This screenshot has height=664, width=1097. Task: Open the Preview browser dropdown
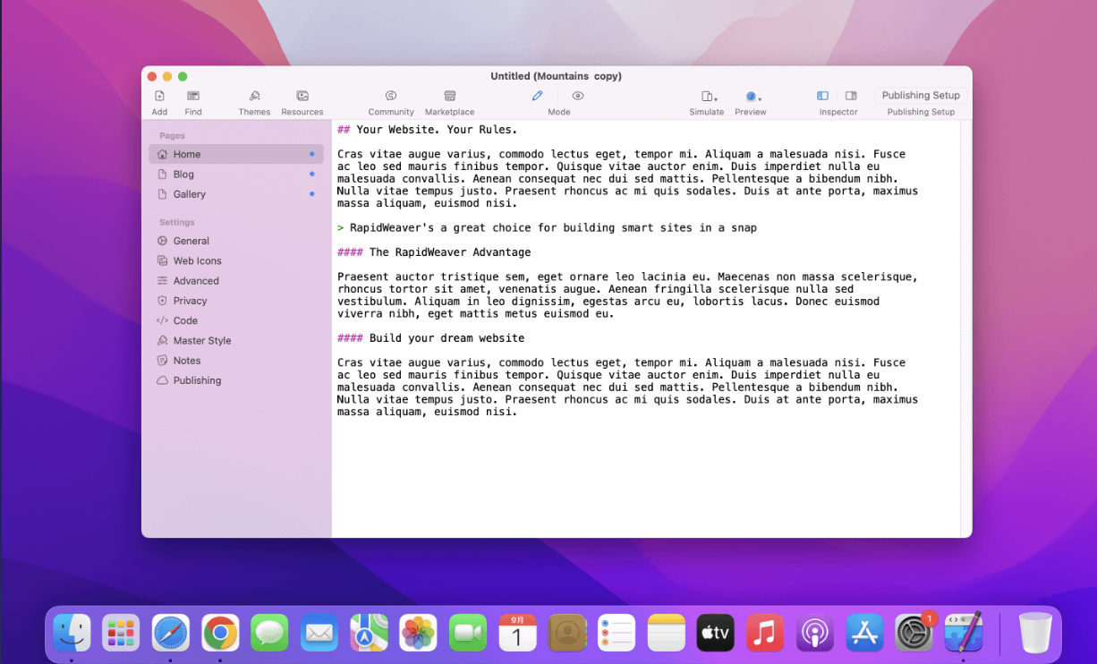pos(753,97)
